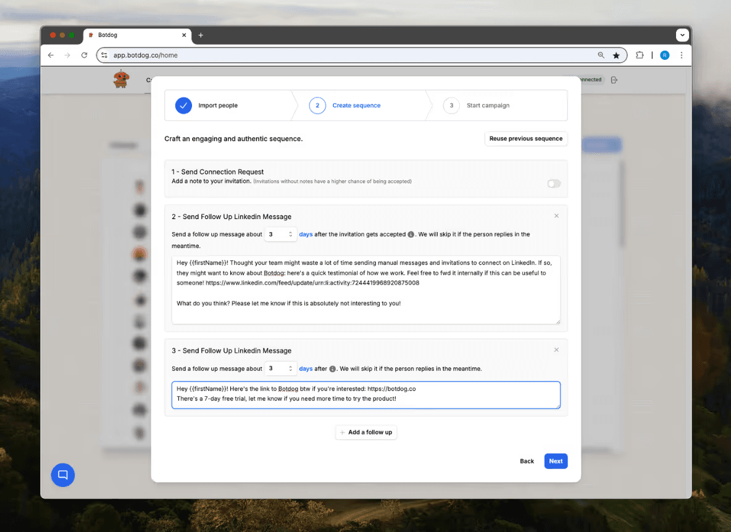Click the browser reload icon

point(85,56)
